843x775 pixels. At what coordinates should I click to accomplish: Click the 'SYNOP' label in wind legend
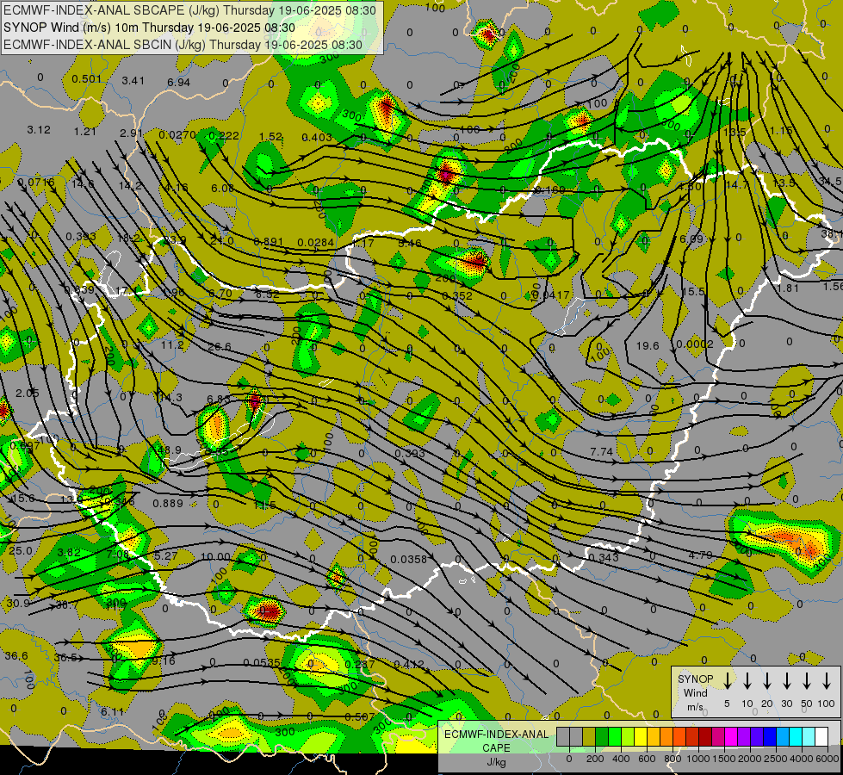(695, 679)
